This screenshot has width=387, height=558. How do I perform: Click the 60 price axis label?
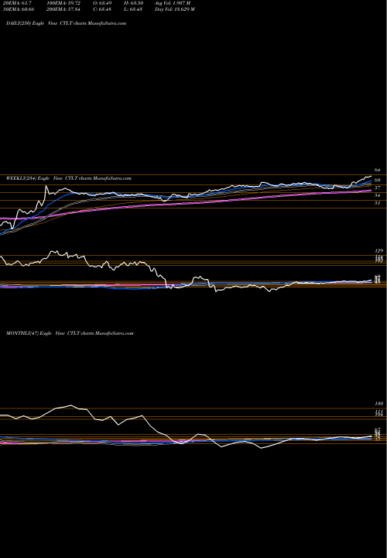click(378, 180)
